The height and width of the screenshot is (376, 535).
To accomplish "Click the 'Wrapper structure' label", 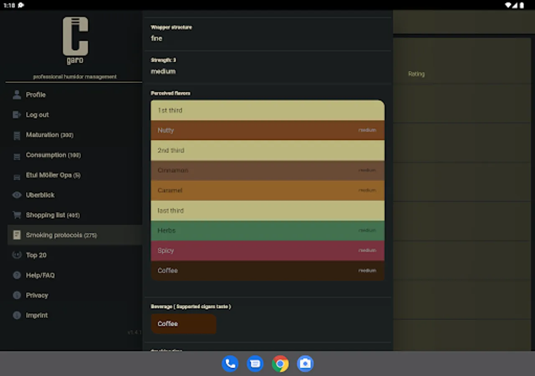I will 171,27.
